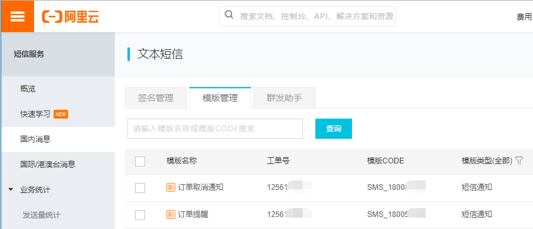Click the template name or CODE search field
Image resolution: width=533 pixels, height=229 pixels.
point(215,129)
